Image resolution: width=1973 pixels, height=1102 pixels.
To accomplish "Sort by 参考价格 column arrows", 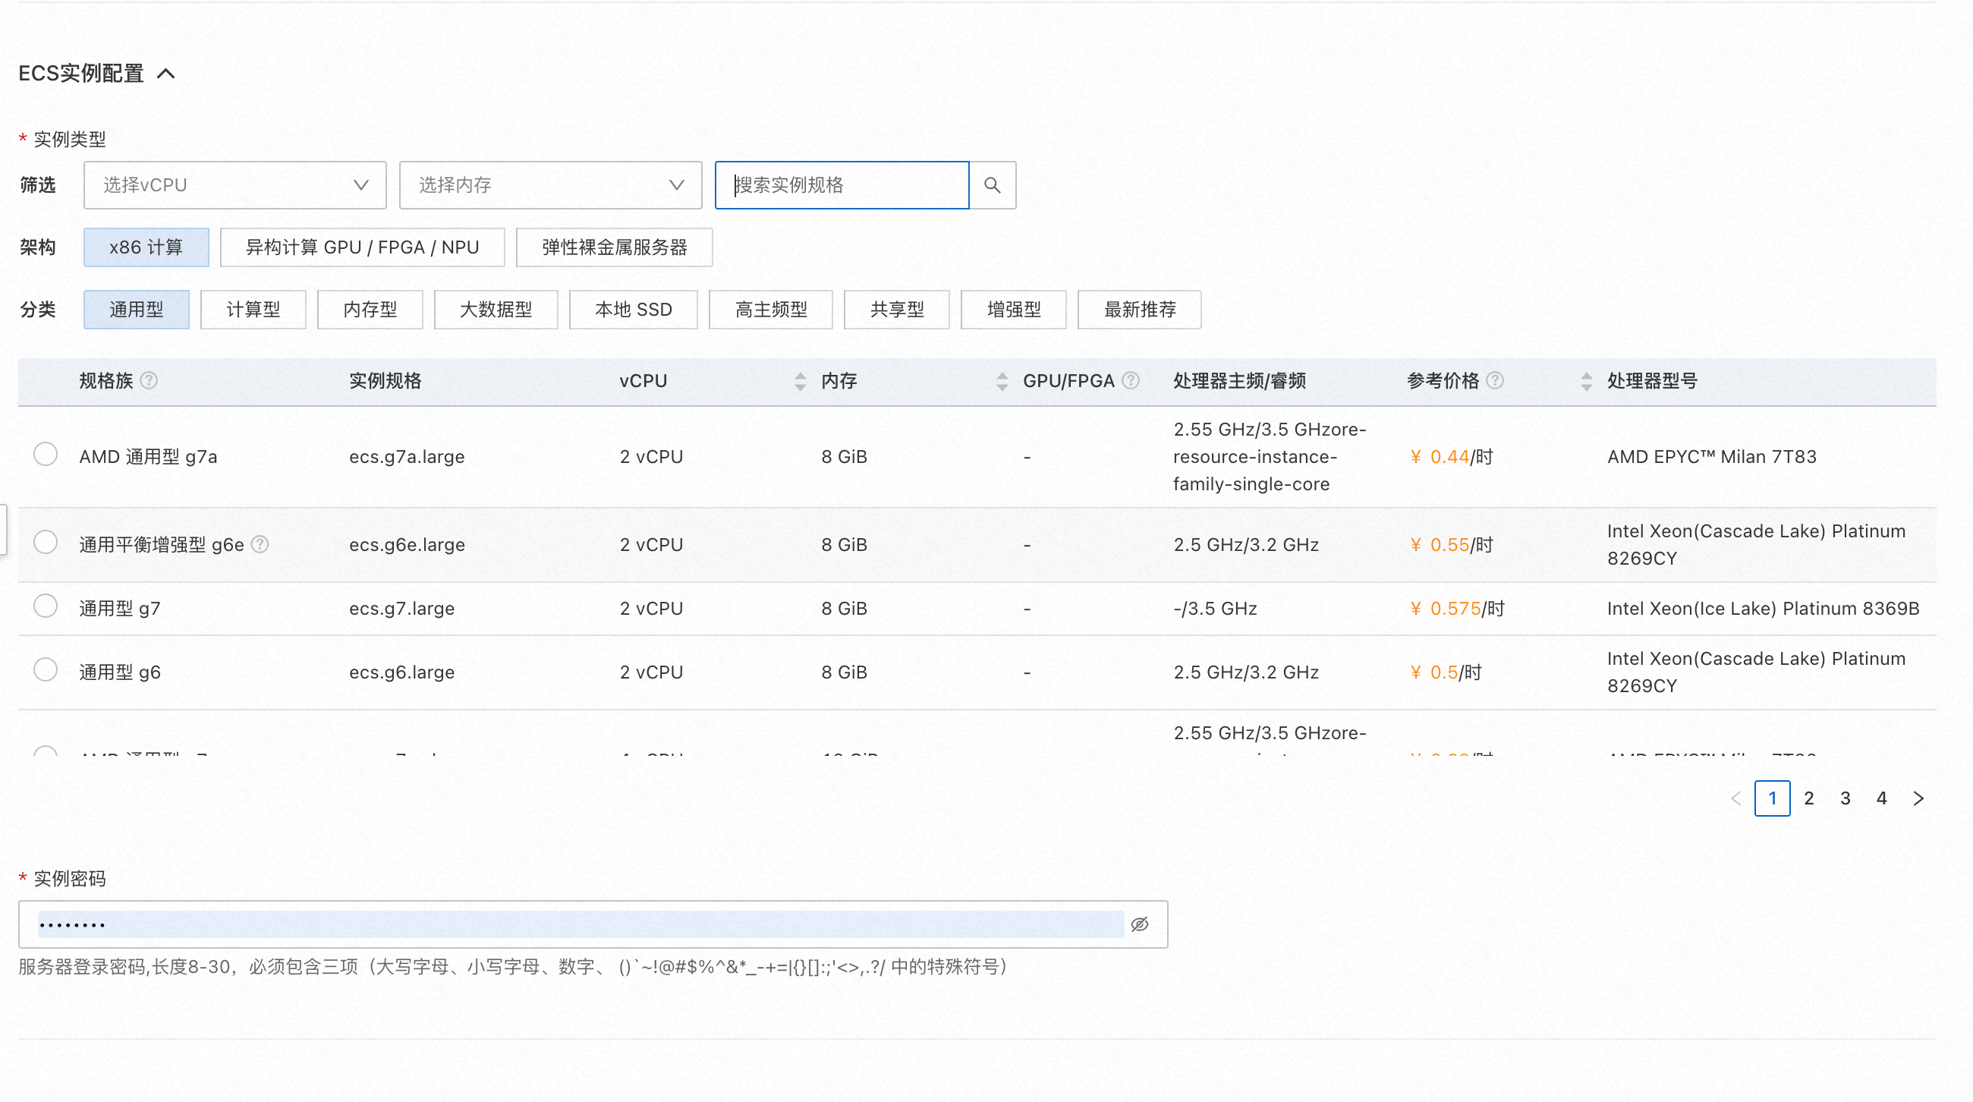I will click(1586, 381).
